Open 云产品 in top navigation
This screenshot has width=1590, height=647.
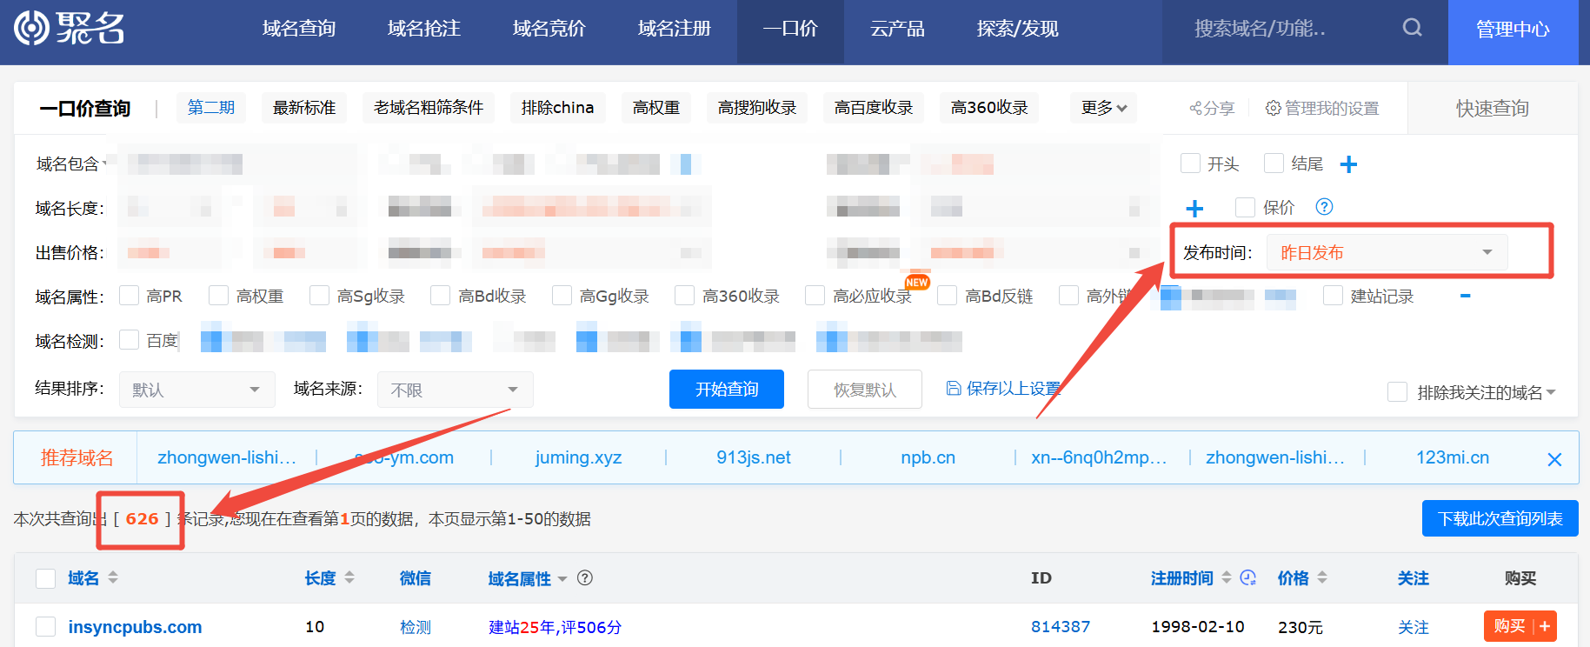click(x=897, y=29)
